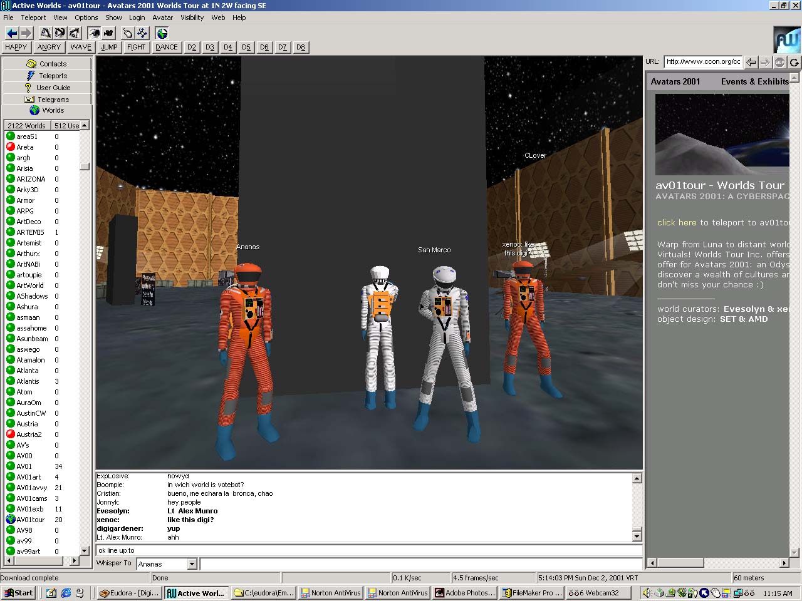This screenshot has width=802, height=601.
Task: Click the four-arrow move mode icon
Action: pyautogui.click(x=142, y=33)
